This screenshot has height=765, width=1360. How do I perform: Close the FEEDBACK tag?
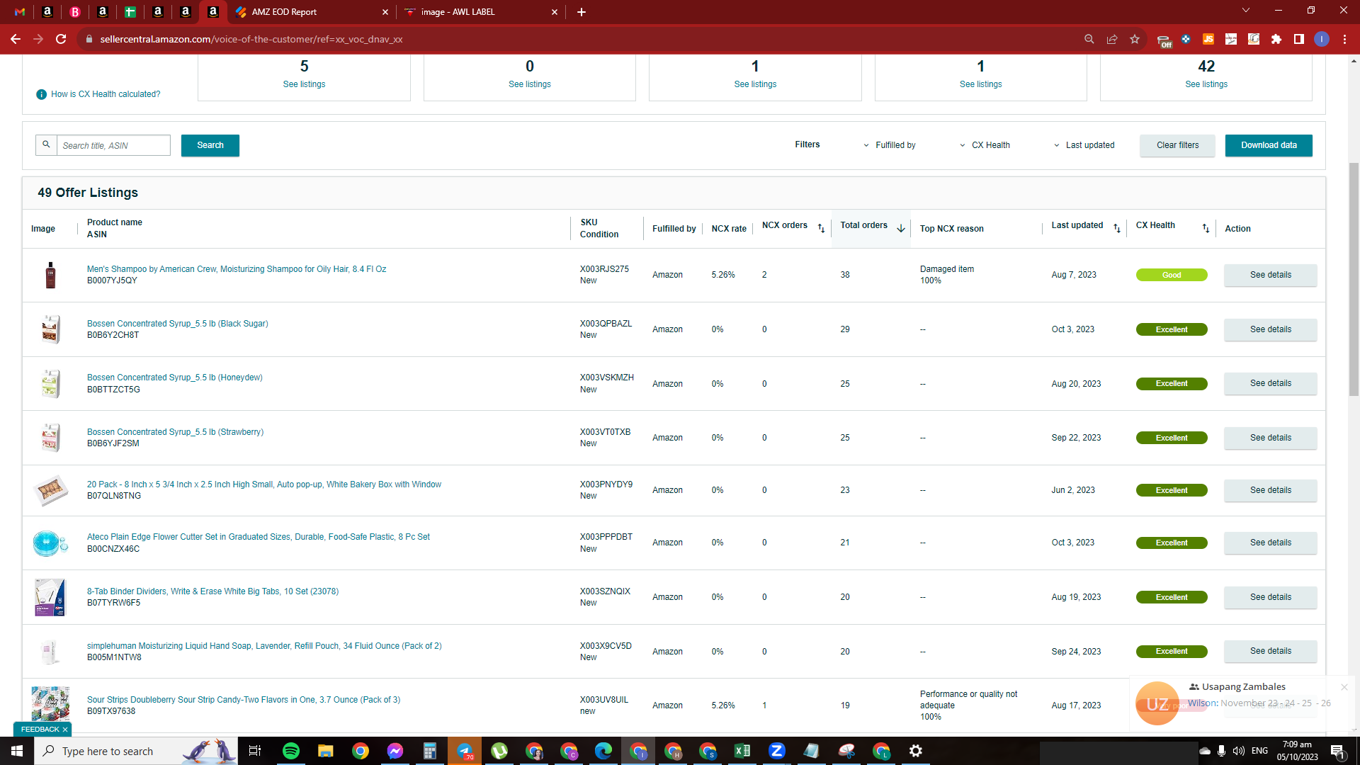(x=65, y=730)
